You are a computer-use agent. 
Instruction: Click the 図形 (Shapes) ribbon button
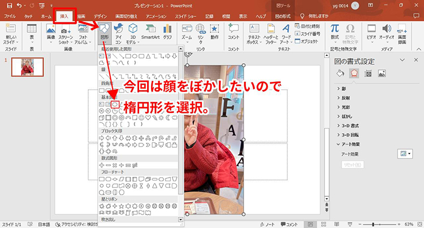[105, 33]
